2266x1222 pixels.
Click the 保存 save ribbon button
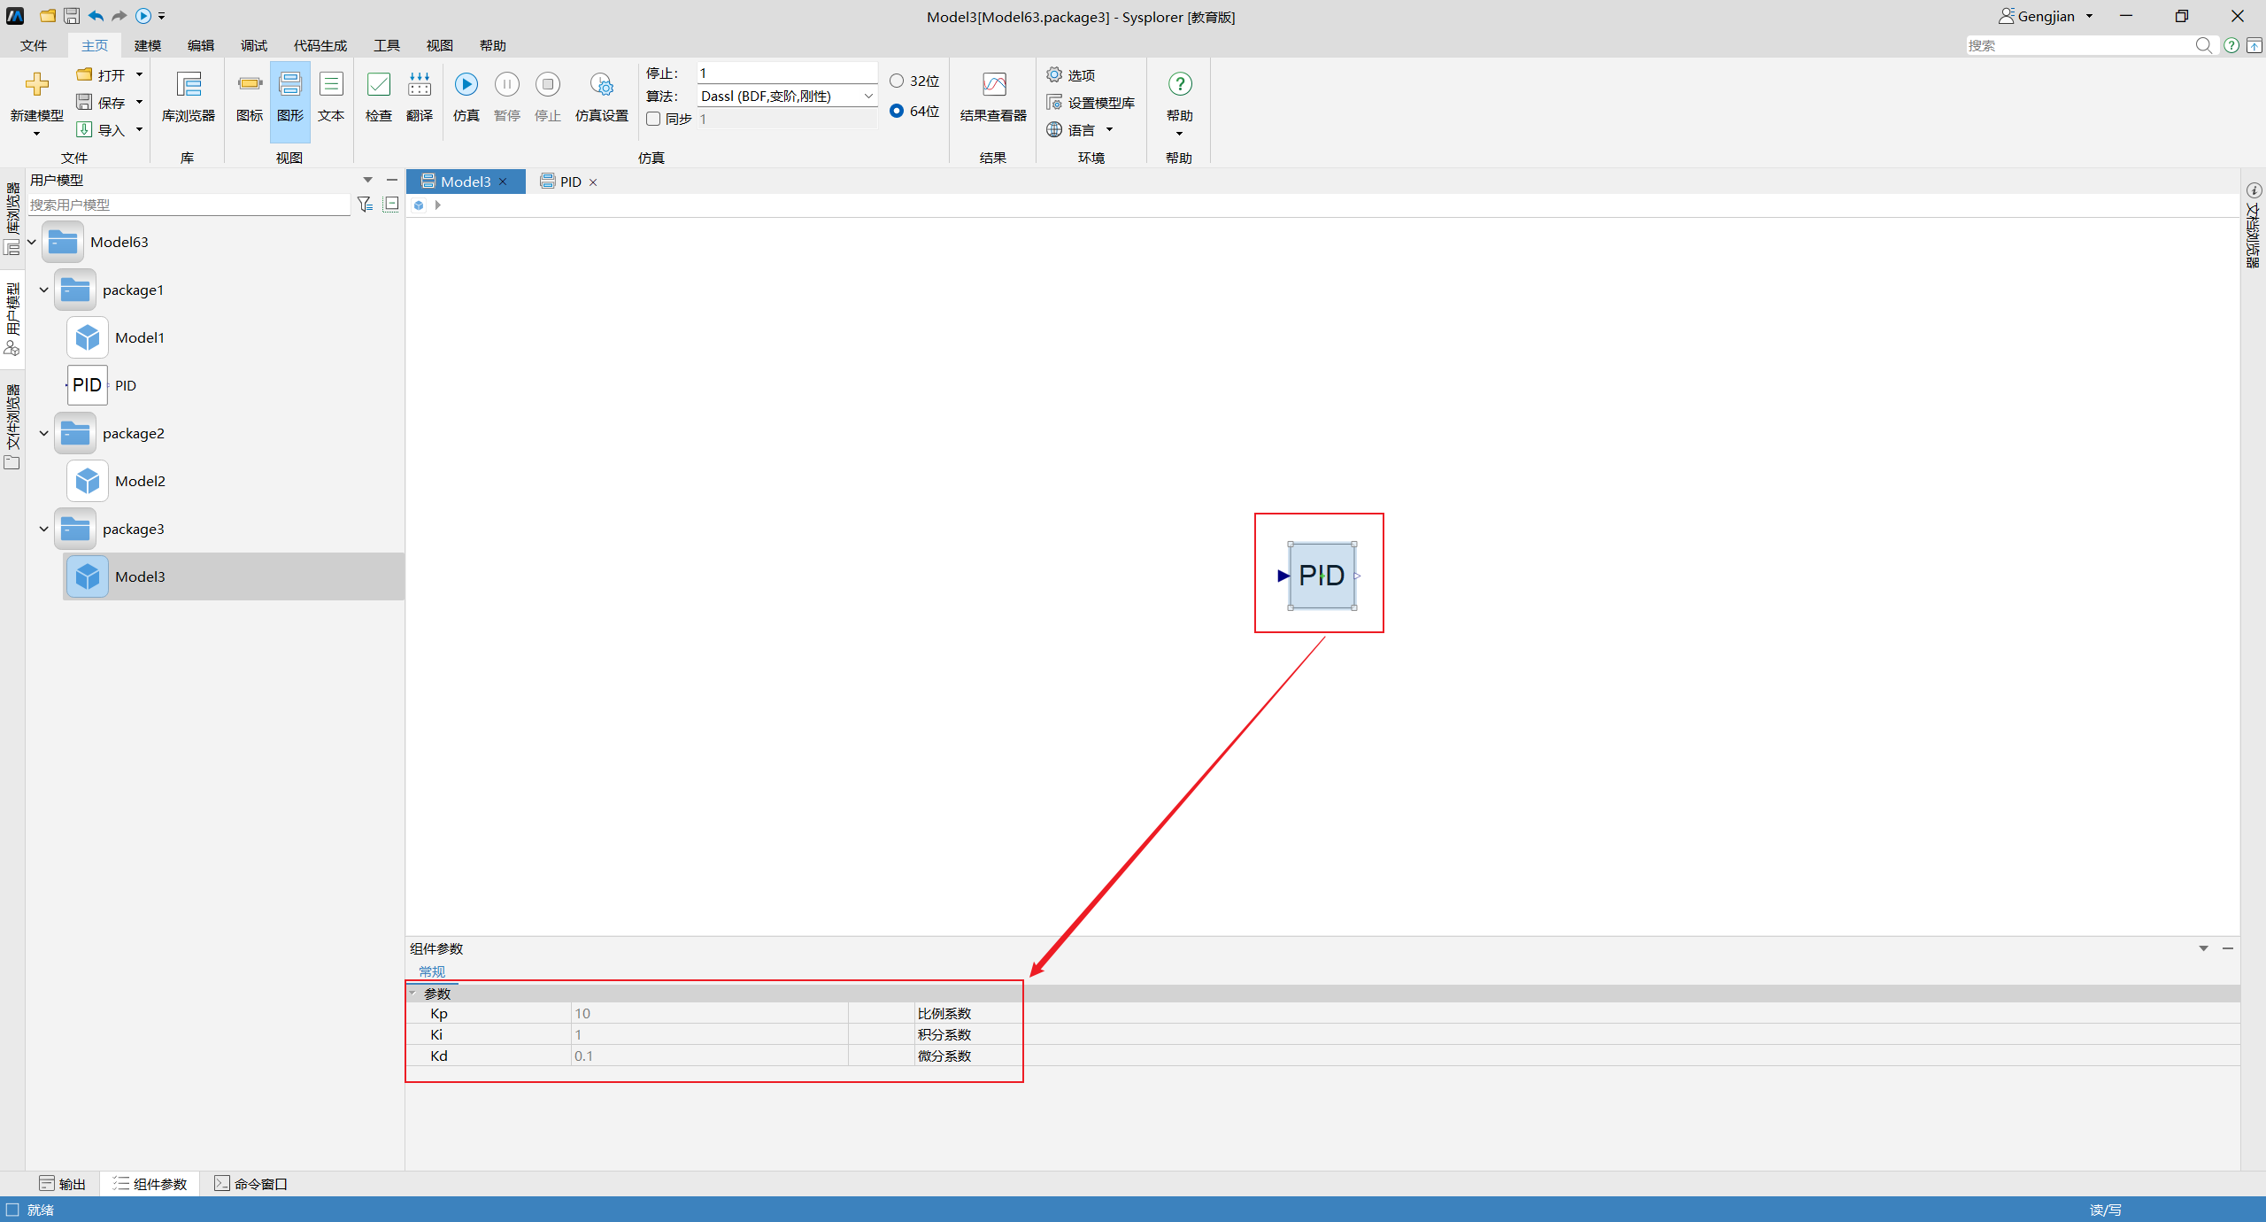(101, 103)
